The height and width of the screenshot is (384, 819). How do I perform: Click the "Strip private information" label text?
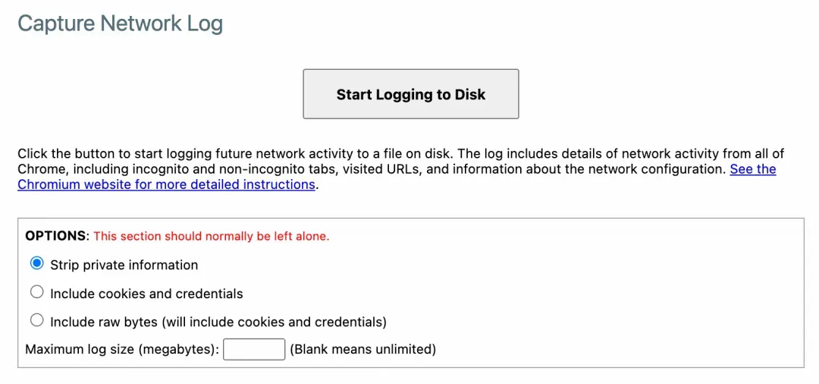[x=124, y=265]
